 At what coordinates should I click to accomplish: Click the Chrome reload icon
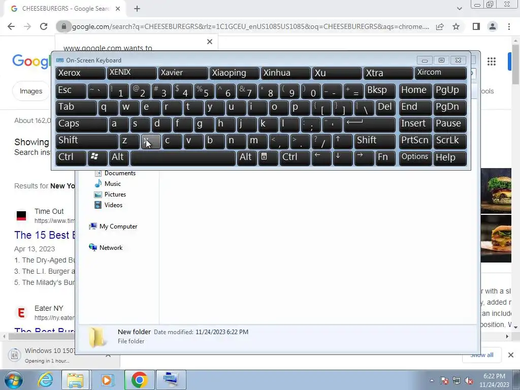(x=44, y=26)
